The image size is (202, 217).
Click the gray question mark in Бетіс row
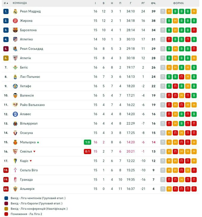(163, 67)
